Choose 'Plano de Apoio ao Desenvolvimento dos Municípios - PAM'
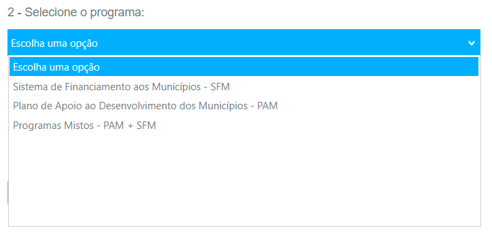 pyautogui.click(x=244, y=106)
